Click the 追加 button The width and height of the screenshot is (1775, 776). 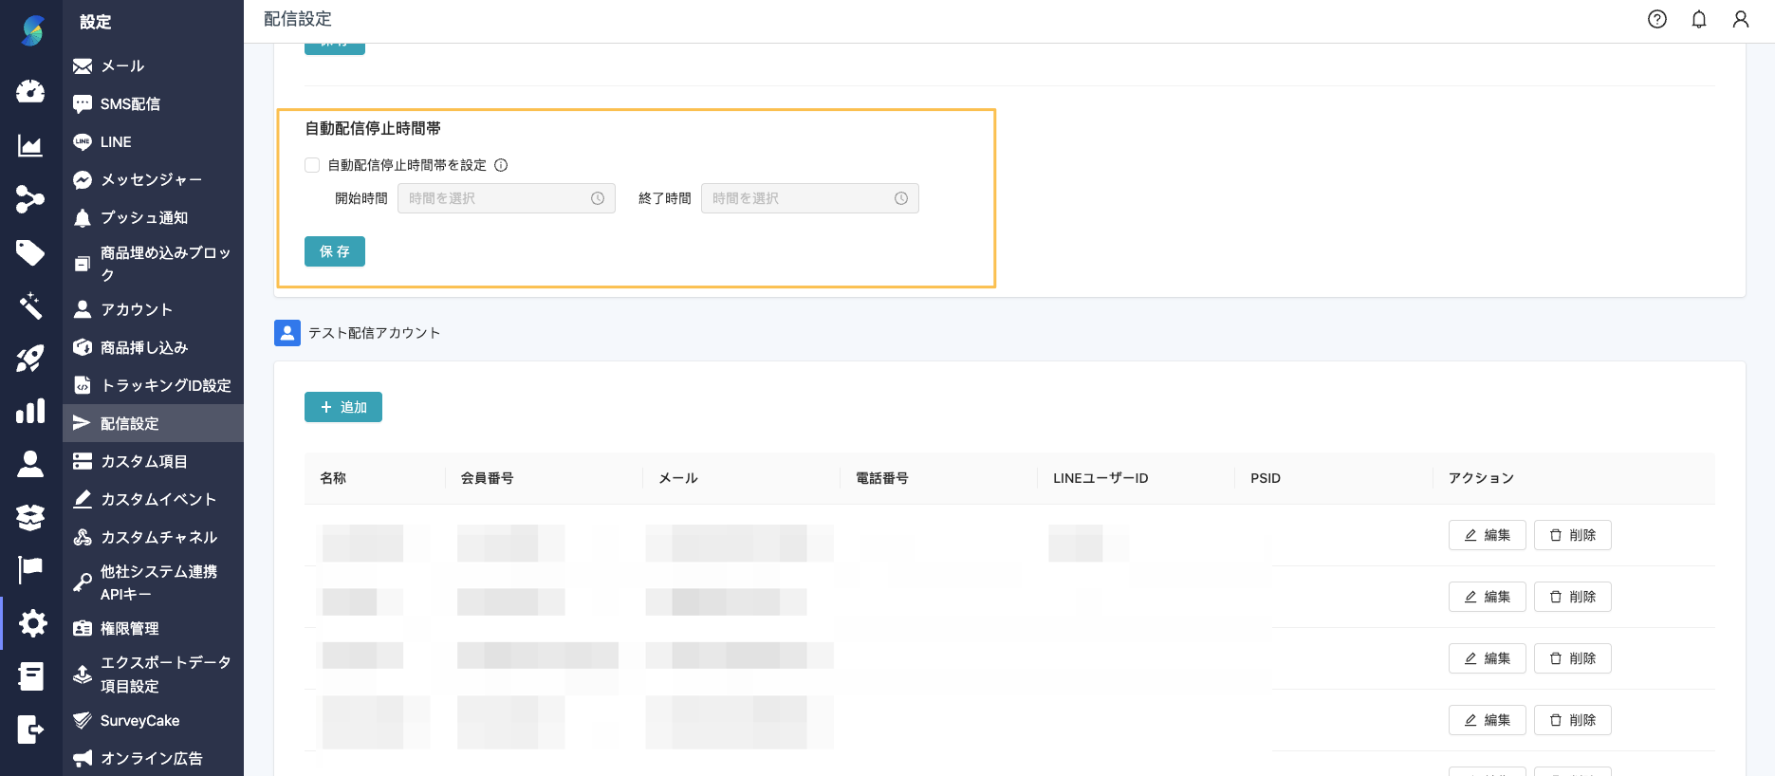click(x=343, y=407)
